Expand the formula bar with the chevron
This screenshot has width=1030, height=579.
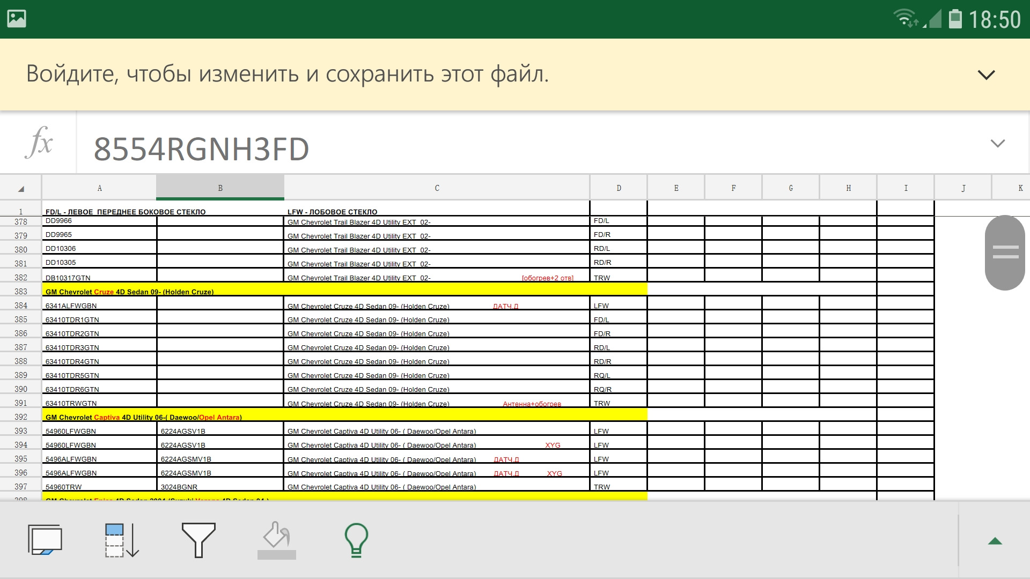pos(997,143)
